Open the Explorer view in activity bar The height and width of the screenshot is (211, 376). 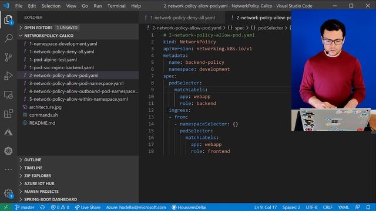8,19
